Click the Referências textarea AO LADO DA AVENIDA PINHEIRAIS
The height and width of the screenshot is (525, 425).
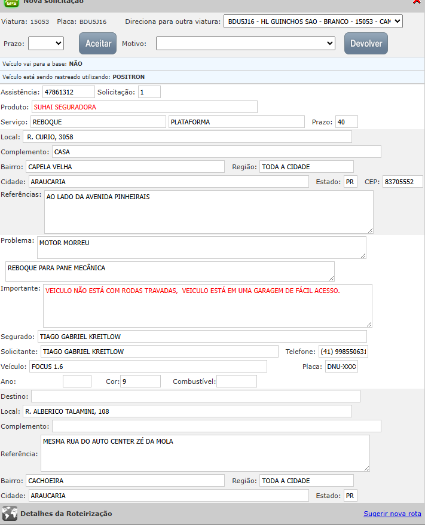click(209, 212)
